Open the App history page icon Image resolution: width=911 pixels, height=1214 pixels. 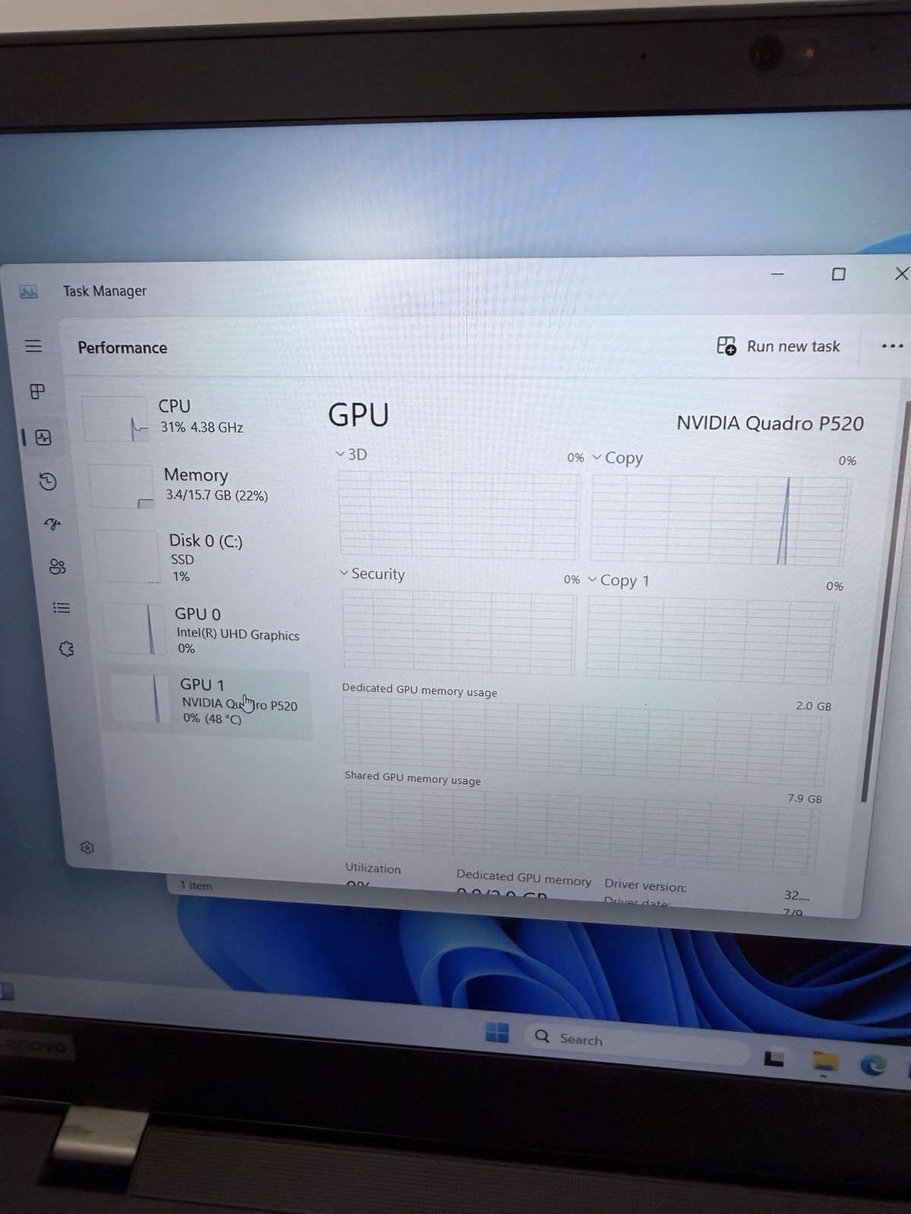[x=48, y=481]
